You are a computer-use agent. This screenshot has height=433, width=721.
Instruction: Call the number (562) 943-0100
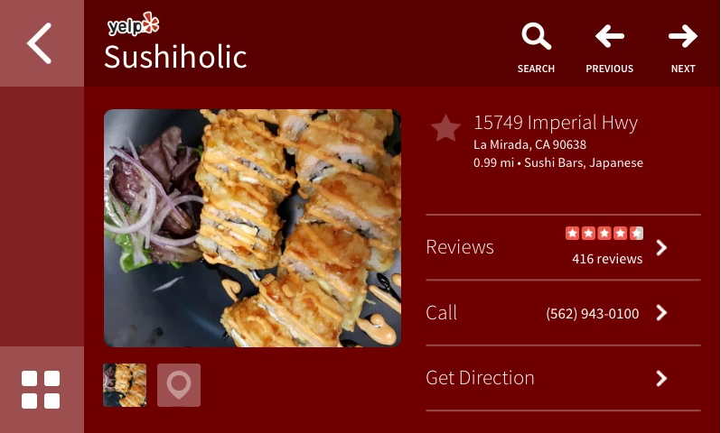tap(593, 314)
